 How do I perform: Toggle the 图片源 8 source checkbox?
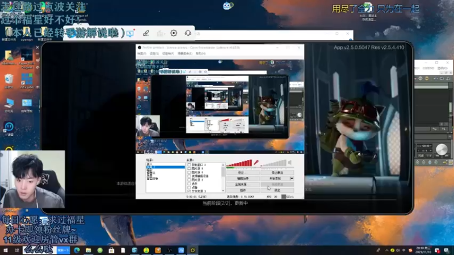pos(189,172)
